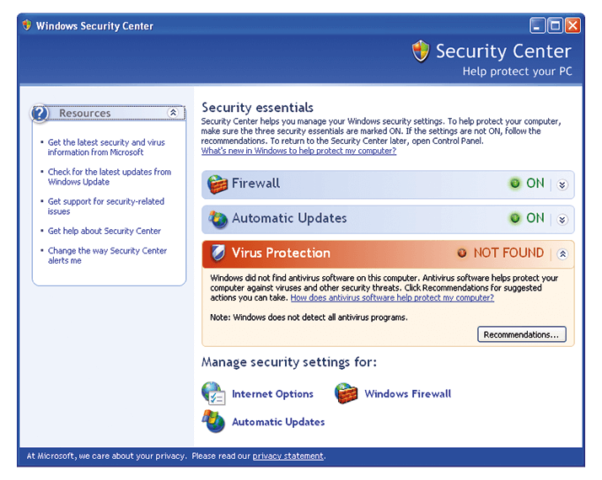Open Internet Options via its globe icon

coord(213,393)
